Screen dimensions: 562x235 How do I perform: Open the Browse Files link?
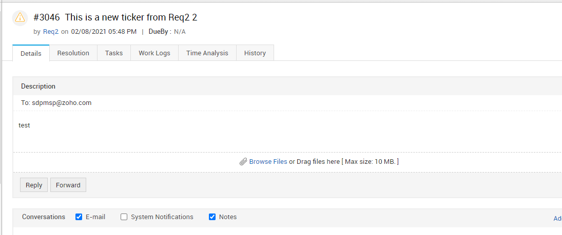[x=268, y=162]
